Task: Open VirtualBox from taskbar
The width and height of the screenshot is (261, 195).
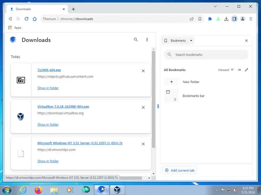Action: (x=117, y=190)
